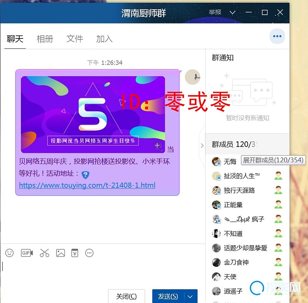Click the green person icon beside 扯淡的人生™
The width and height of the screenshot is (308, 303).
pos(278,176)
